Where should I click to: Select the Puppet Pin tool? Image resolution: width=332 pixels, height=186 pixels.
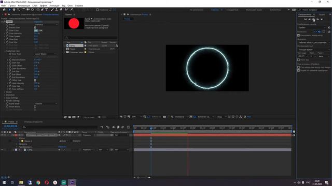pyautogui.click(x=72, y=10)
